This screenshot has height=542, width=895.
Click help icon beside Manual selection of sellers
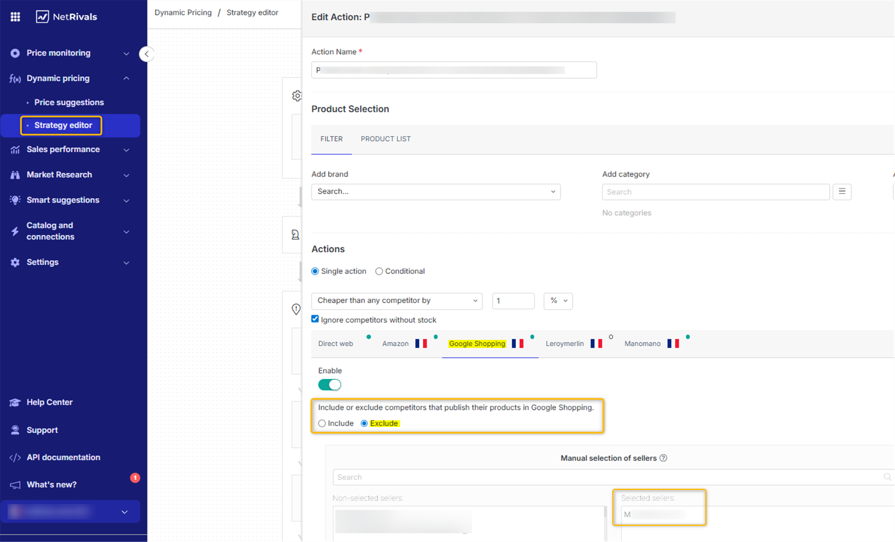click(663, 458)
